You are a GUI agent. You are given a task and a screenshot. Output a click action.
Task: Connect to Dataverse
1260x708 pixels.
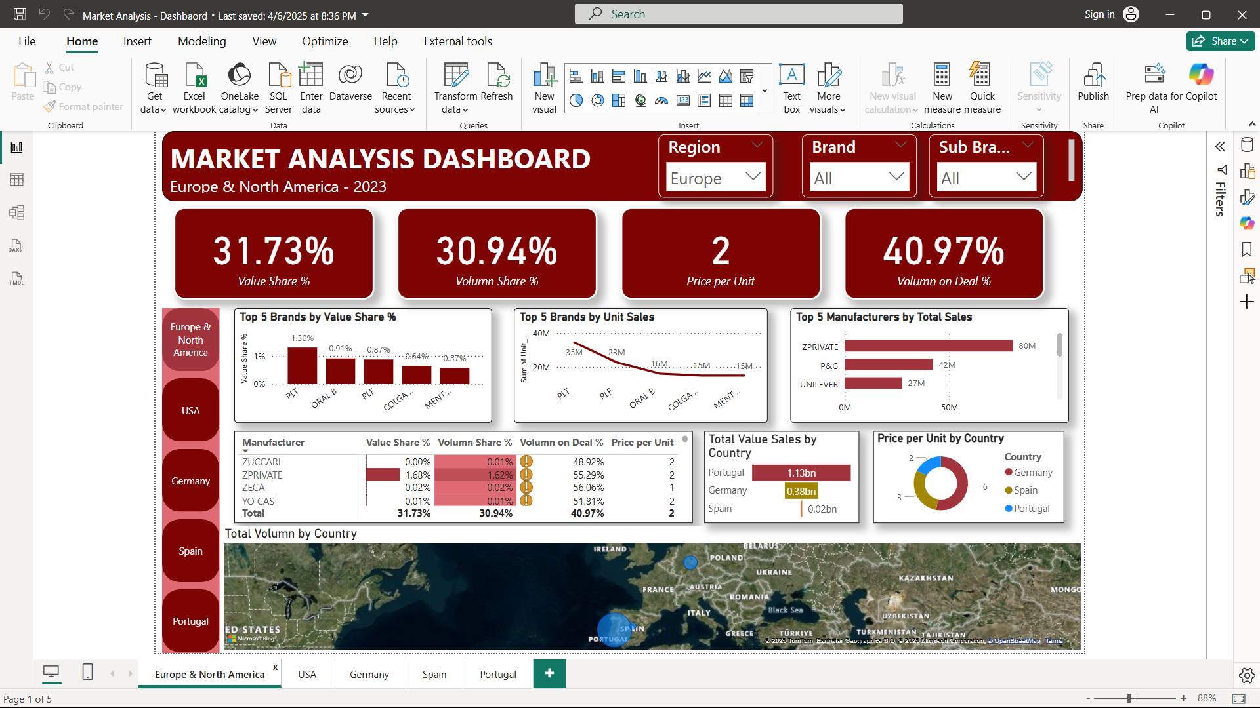350,83
